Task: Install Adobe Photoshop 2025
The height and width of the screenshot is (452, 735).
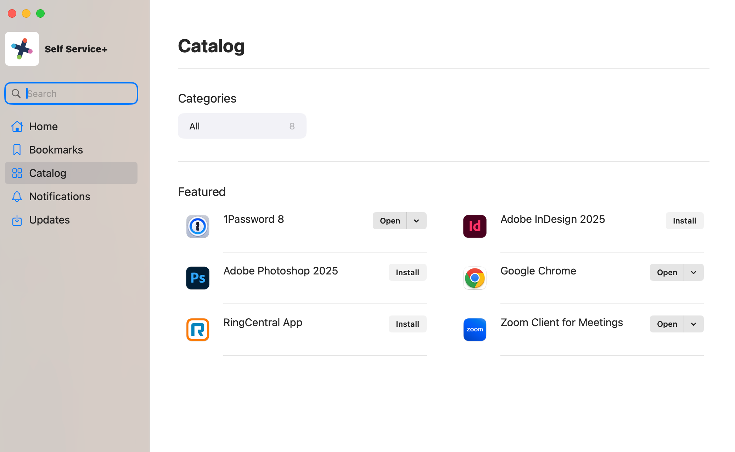Action: click(408, 272)
